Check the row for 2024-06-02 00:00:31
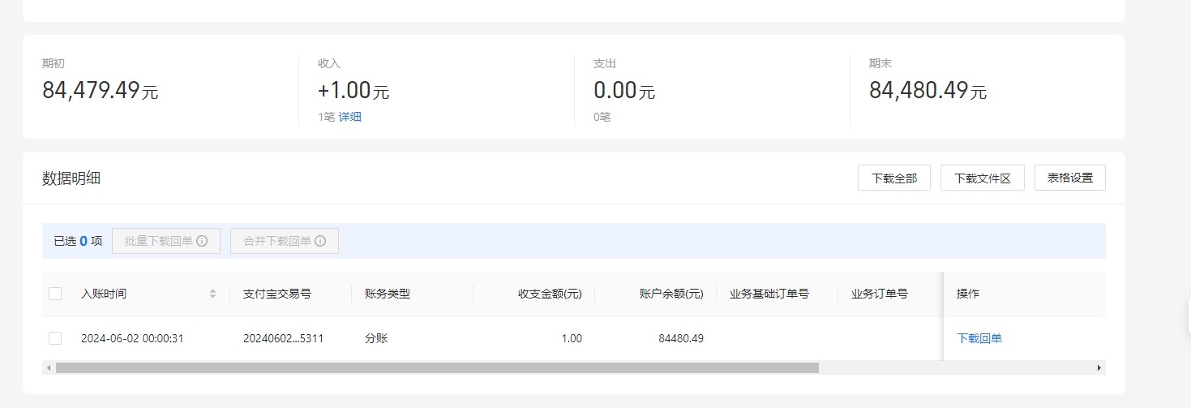Viewport: 1191px width, 408px height. [x=55, y=338]
